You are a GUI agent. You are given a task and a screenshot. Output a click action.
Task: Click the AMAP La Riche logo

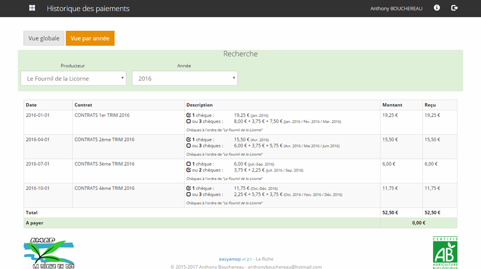[49, 253]
